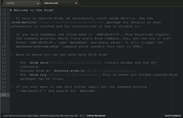Click the 22,1 cursor position indicator

(x=82, y=116)
